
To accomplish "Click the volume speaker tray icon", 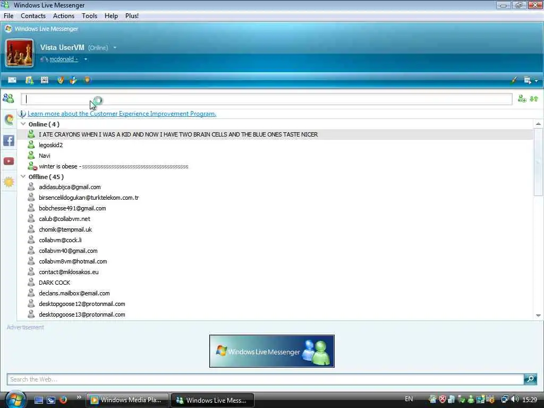I will (x=515, y=399).
